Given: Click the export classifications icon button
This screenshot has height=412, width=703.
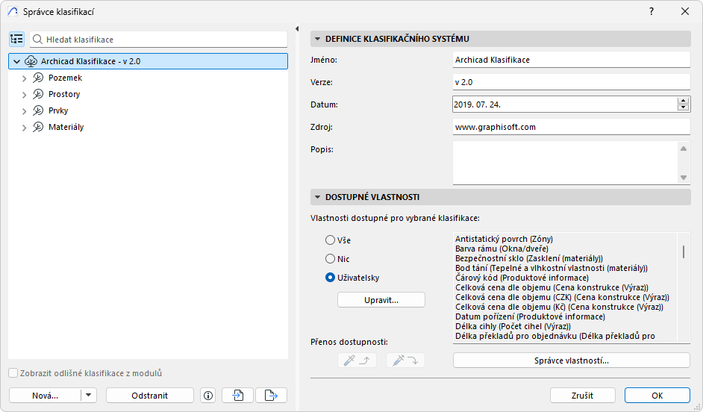Looking at the screenshot, I should [271, 396].
